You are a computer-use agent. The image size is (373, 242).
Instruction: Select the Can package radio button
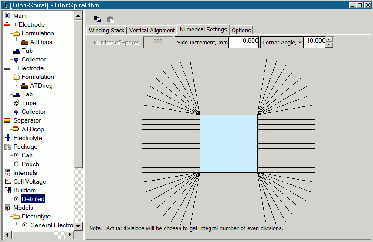point(17,155)
